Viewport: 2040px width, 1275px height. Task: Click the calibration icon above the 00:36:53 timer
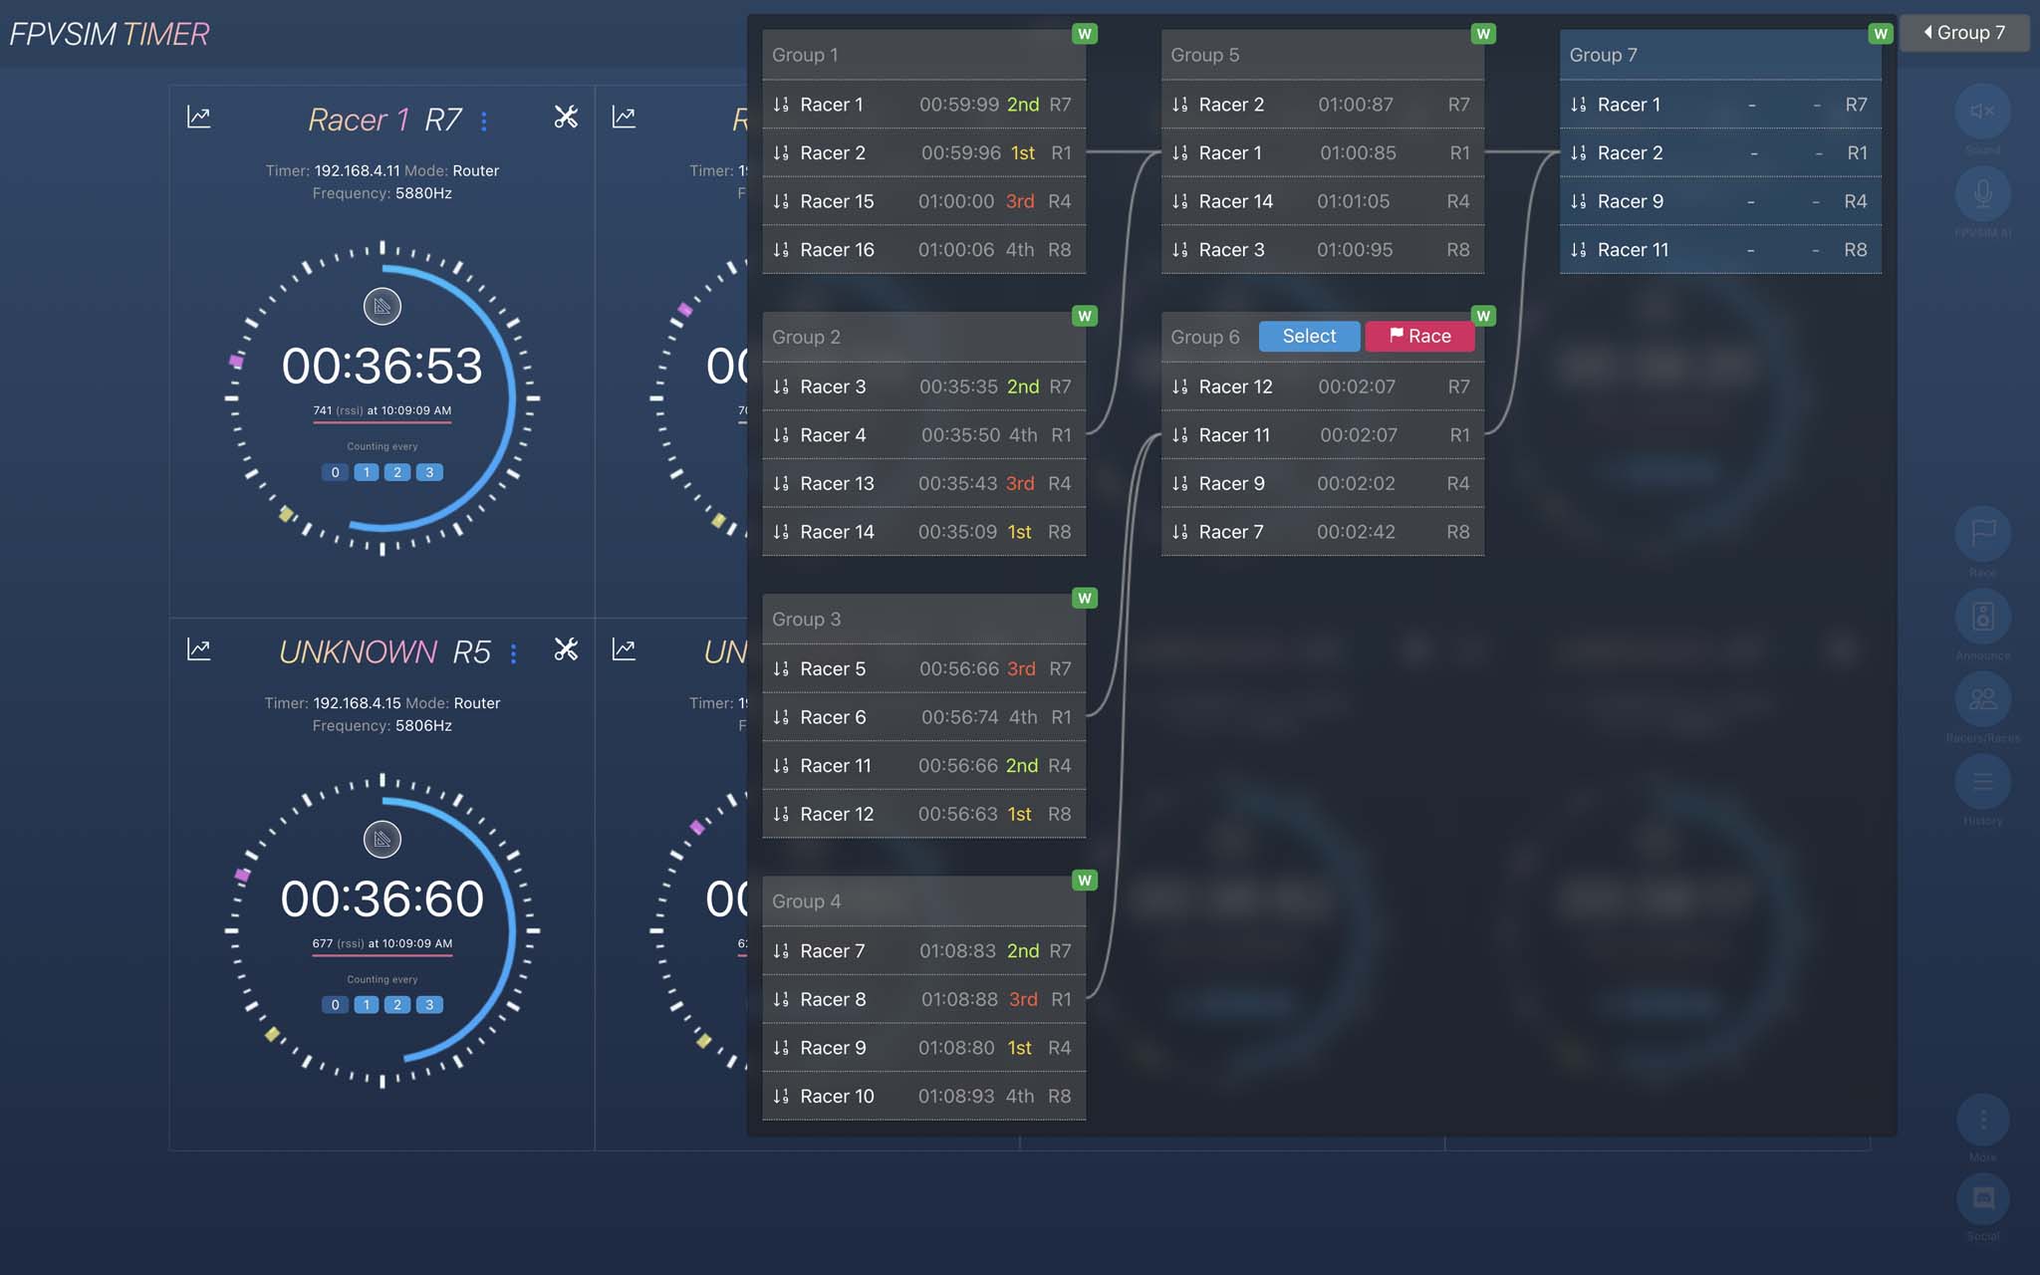382,307
